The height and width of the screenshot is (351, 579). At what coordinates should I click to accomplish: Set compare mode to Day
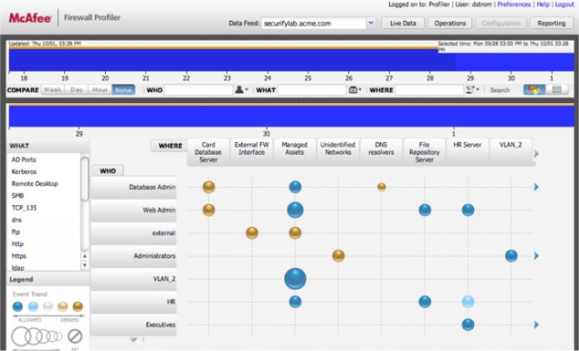[x=76, y=90]
